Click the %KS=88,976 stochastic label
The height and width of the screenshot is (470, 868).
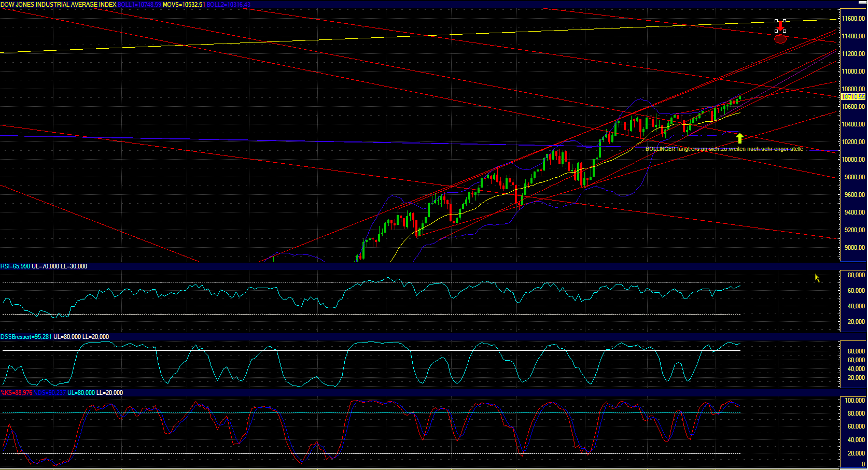coord(17,393)
